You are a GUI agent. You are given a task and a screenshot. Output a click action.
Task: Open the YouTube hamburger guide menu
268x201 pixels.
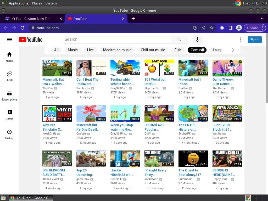9,40
